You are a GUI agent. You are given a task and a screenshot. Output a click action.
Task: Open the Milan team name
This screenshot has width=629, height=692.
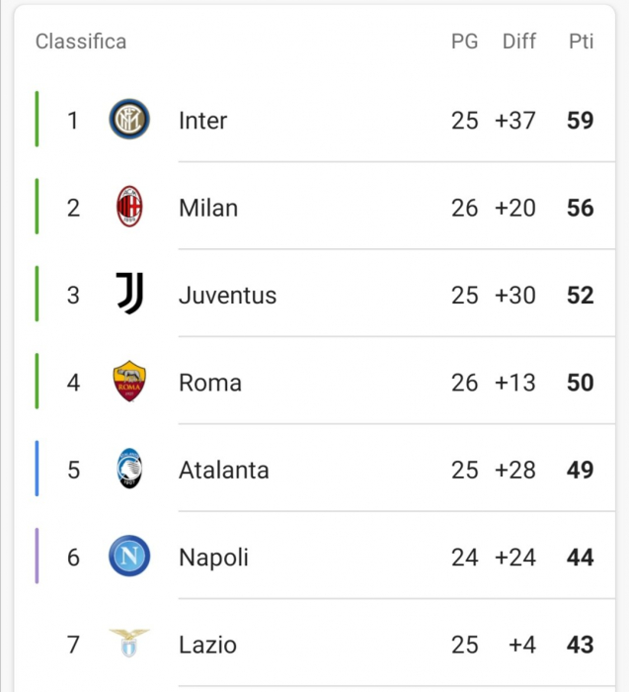(208, 208)
